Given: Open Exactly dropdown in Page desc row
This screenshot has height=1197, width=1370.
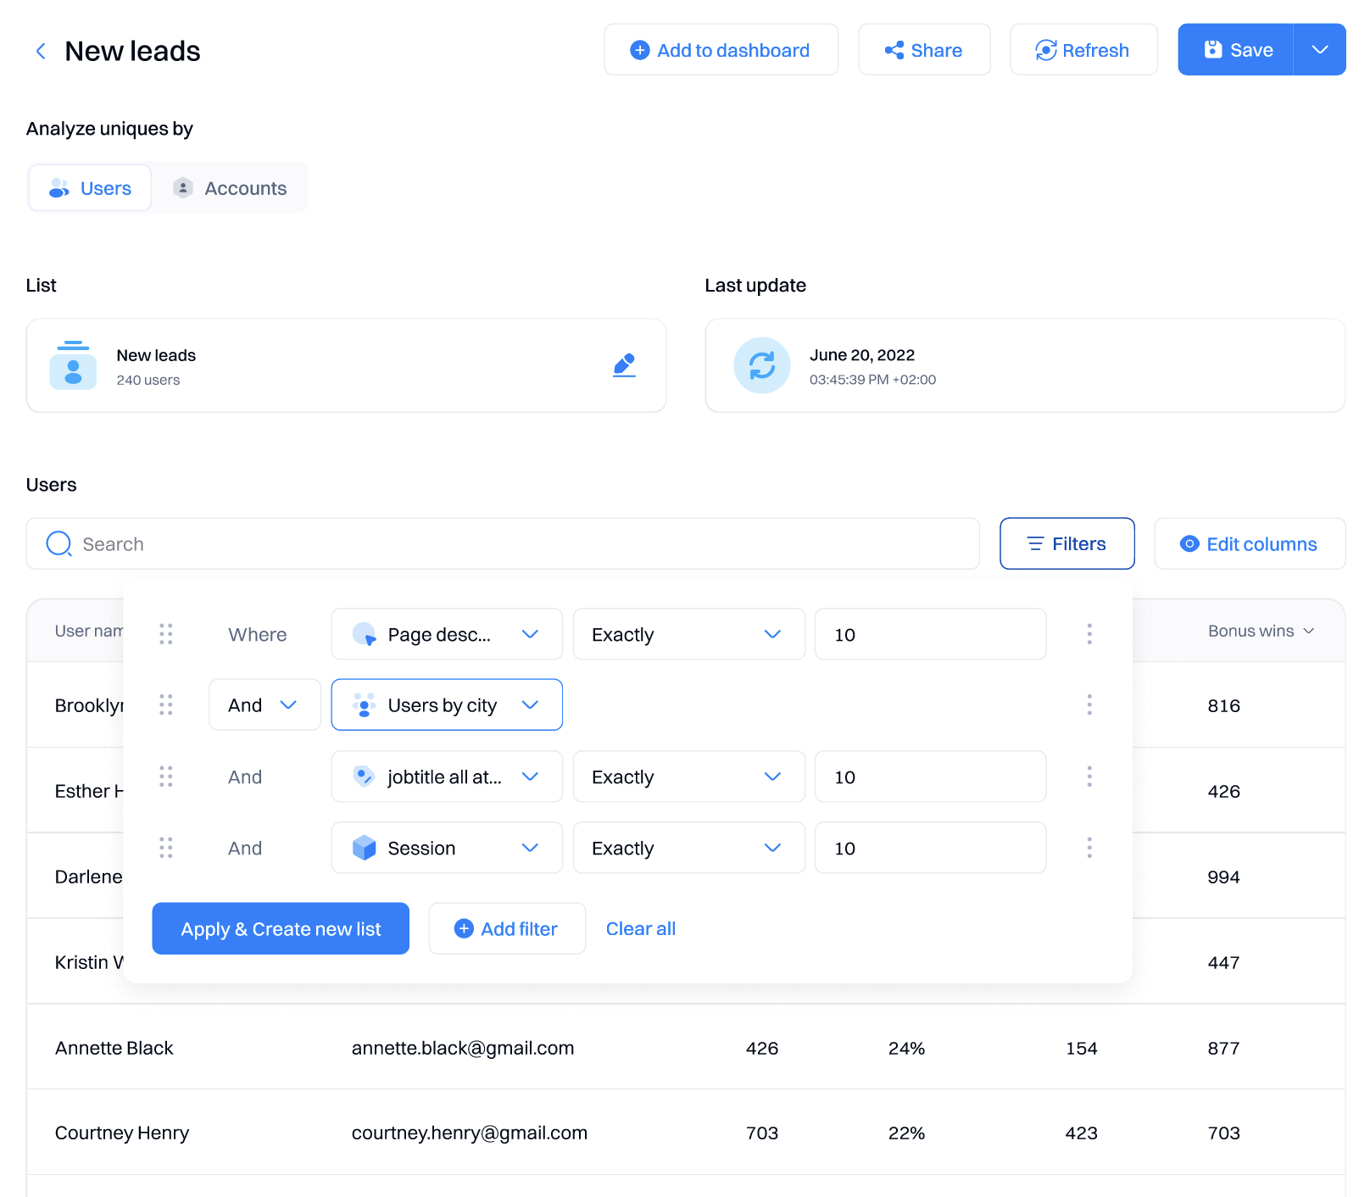Looking at the screenshot, I should pos(689,634).
